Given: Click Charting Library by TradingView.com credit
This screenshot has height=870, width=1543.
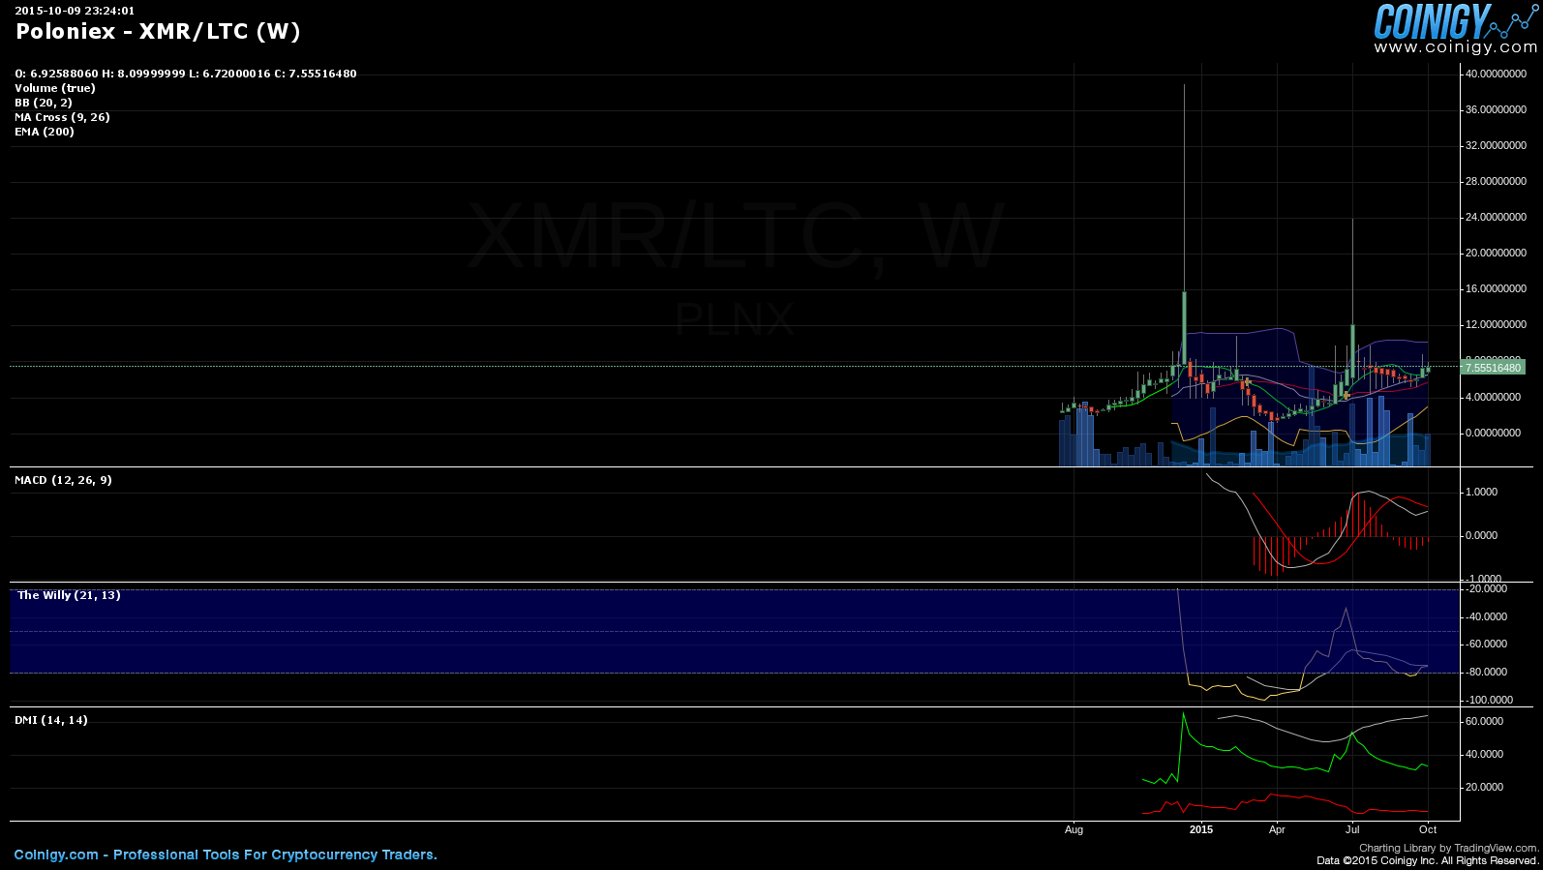Looking at the screenshot, I should point(1448,848).
